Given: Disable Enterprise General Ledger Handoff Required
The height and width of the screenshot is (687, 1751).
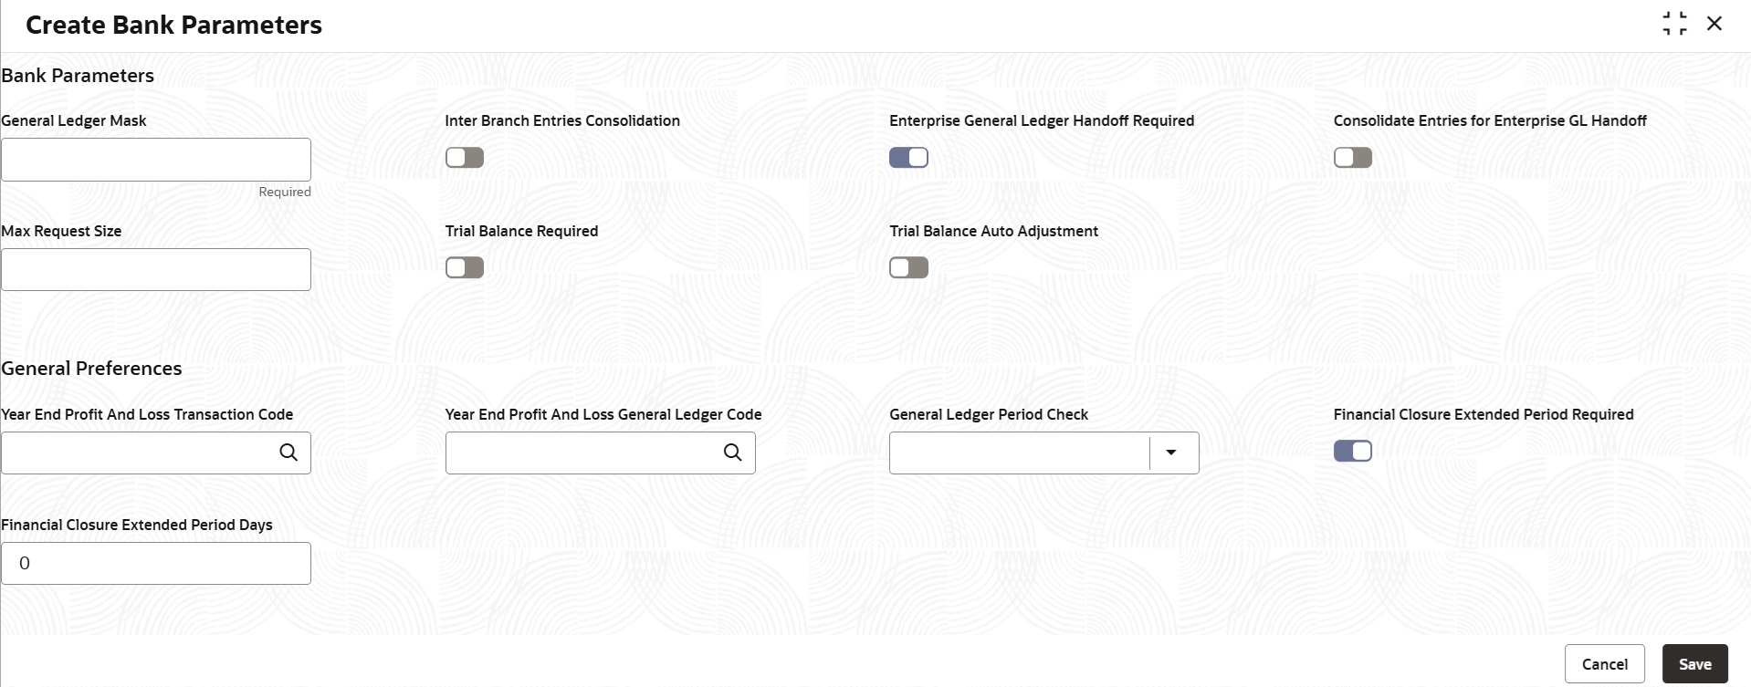Looking at the screenshot, I should coord(908,158).
